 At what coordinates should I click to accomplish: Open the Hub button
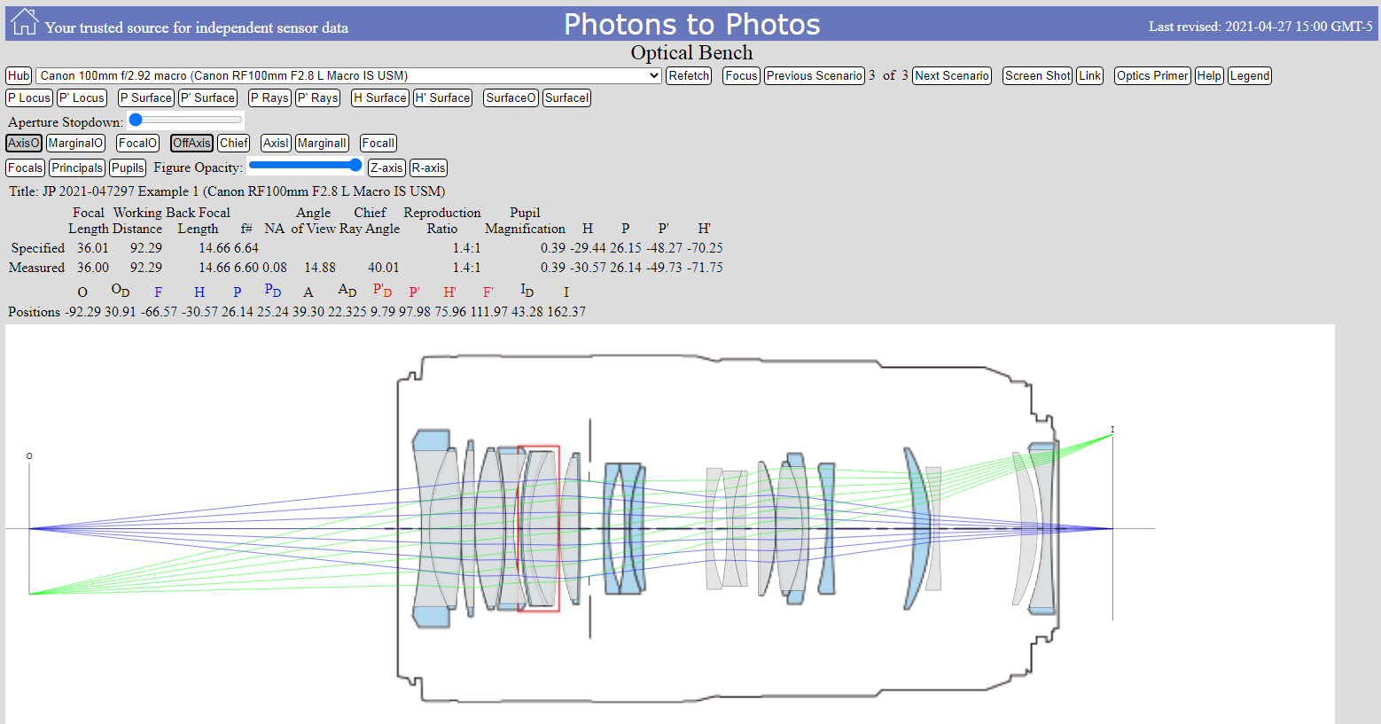tap(19, 76)
